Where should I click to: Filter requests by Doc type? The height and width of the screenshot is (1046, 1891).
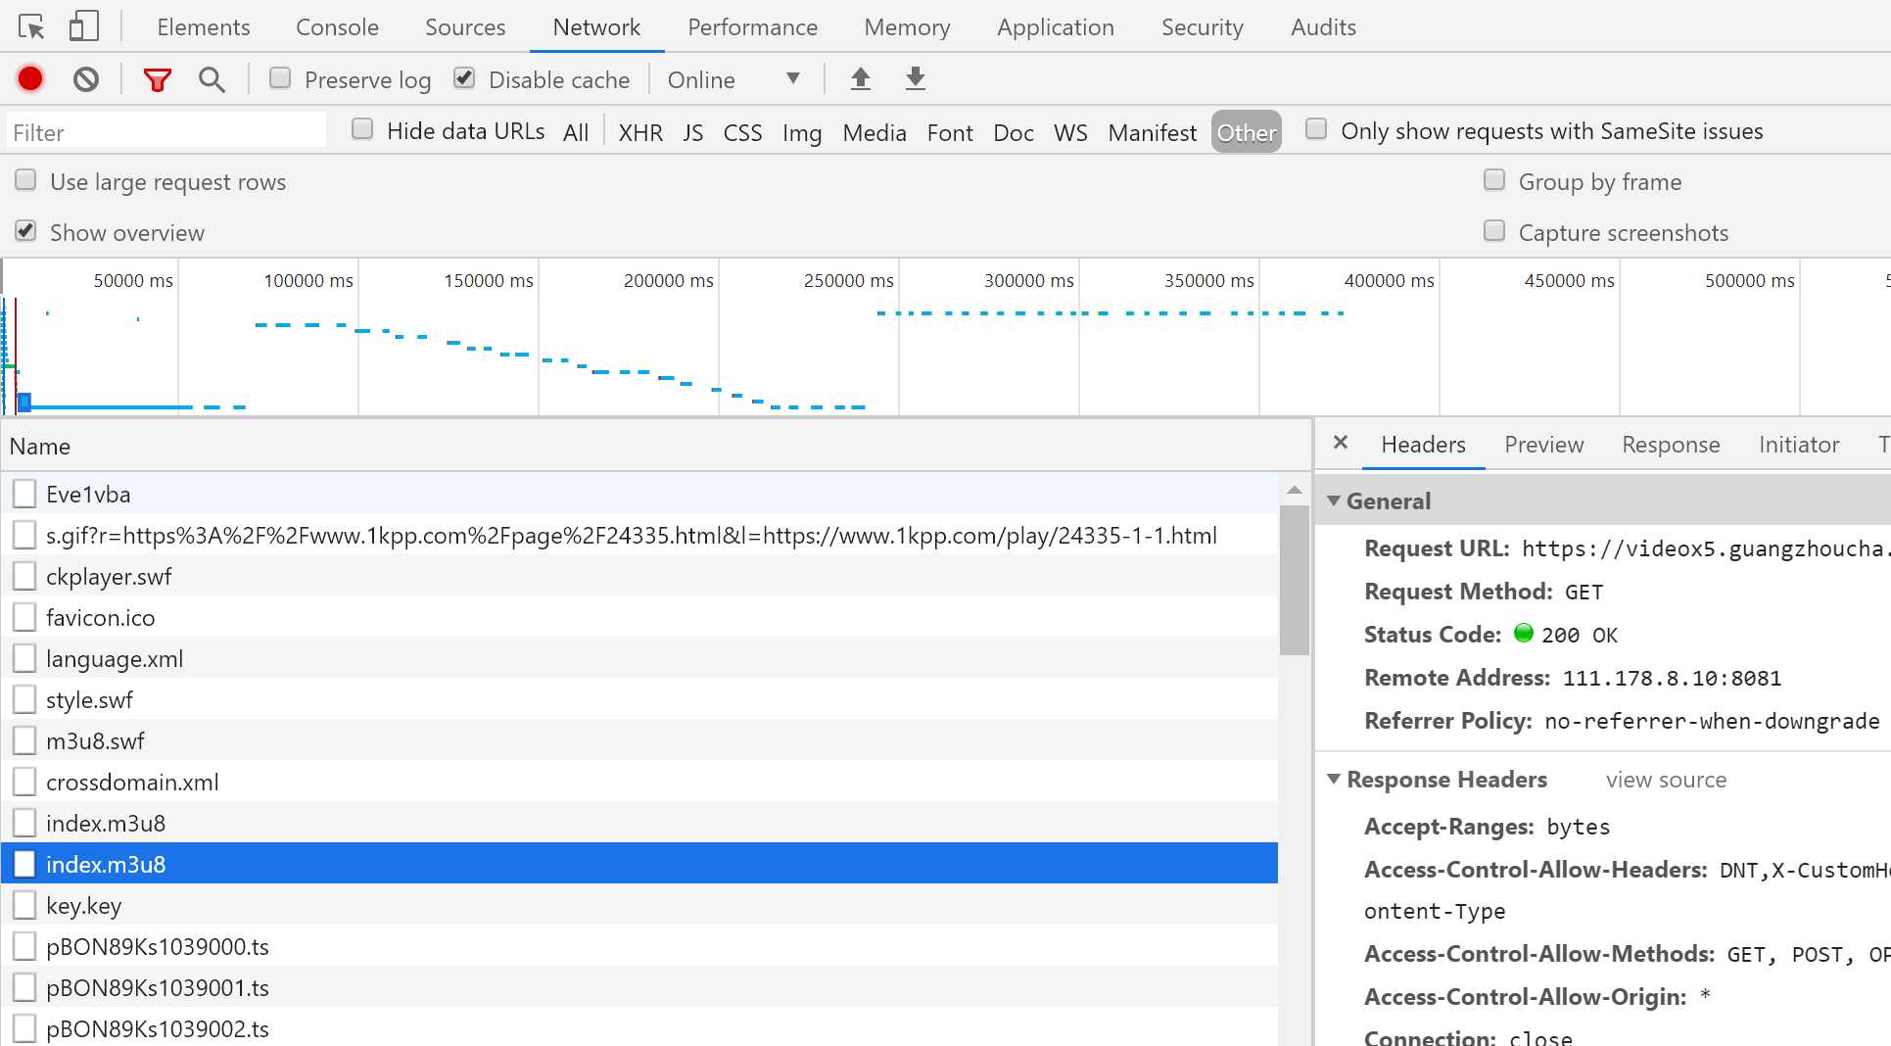tap(1013, 132)
